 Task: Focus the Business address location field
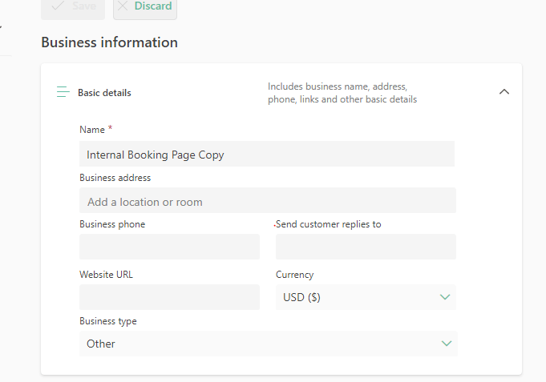click(x=267, y=201)
